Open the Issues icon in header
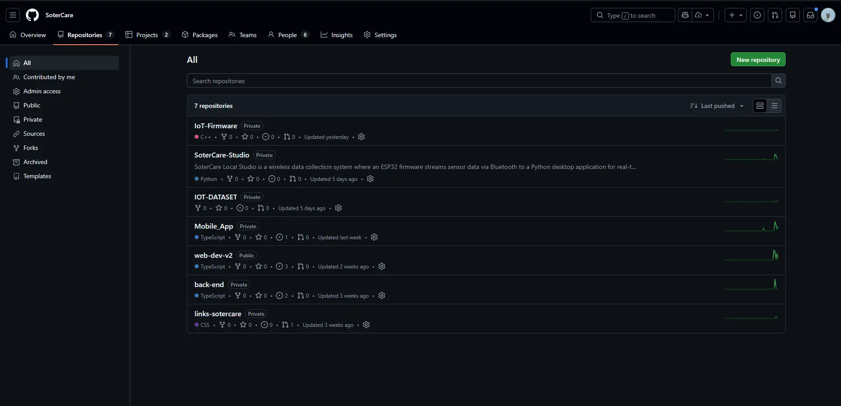This screenshot has height=406, width=841. (757, 15)
